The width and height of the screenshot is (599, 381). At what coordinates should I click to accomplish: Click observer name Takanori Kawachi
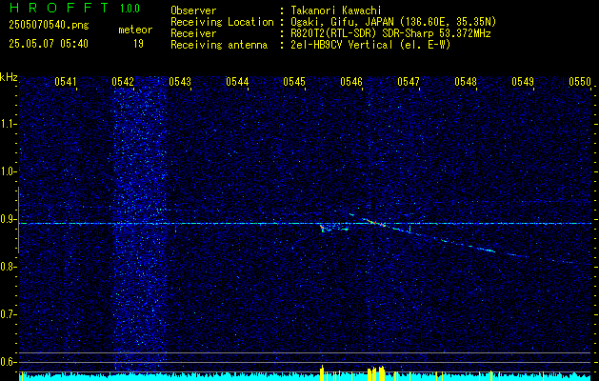(x=336, y=10)
